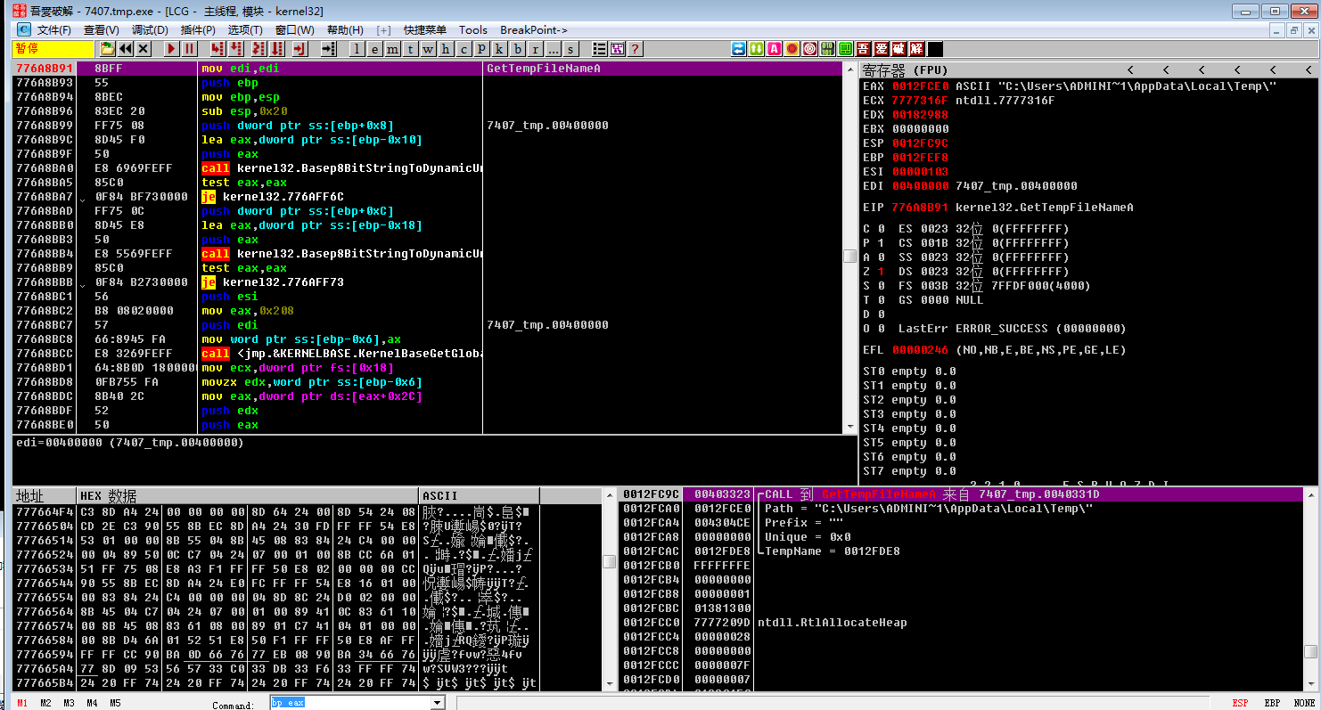The width and height of the screenshot is (1321, 710).
Task: Click the Command input field
Action: click(349, 703)
